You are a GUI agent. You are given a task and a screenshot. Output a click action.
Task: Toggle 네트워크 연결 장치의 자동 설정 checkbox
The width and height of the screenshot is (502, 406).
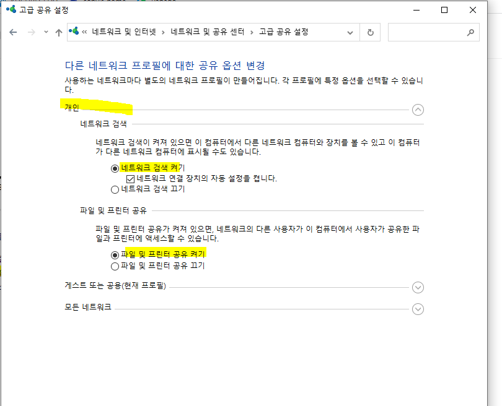130,179
